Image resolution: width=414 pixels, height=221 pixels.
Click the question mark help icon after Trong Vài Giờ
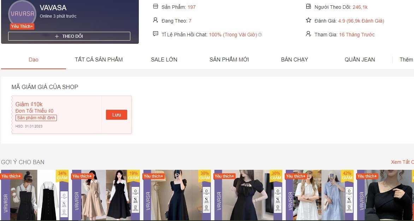[x=260, y=35]
